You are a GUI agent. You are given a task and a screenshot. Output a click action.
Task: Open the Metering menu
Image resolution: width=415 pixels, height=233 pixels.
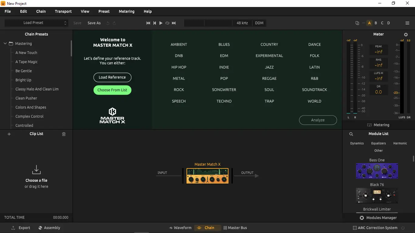click(x=127, y=12)
